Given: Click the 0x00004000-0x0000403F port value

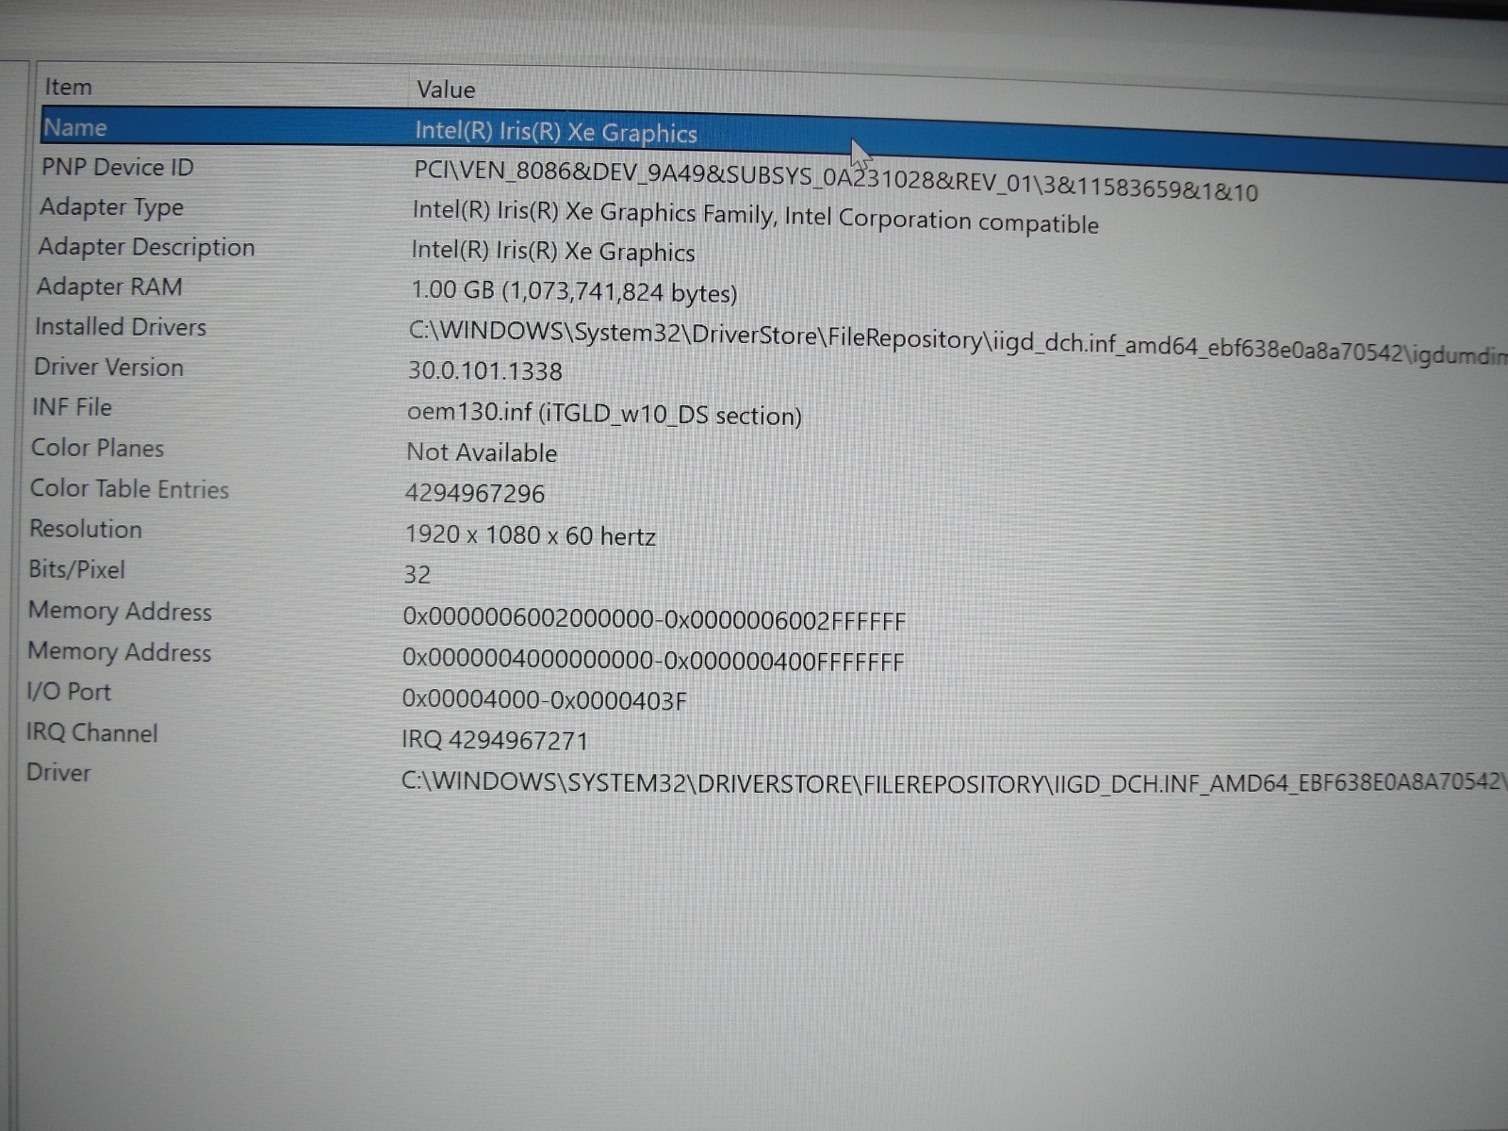Looking at the screenshot, I should pyautogui.click(x=545, y=700).
